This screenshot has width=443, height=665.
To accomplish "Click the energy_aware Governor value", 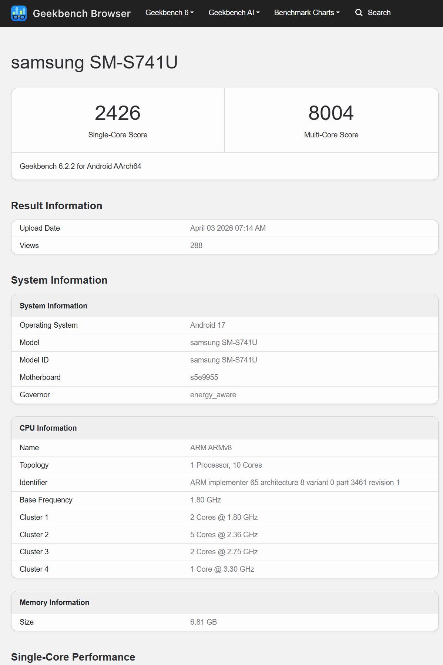I will tap(213, 395).
